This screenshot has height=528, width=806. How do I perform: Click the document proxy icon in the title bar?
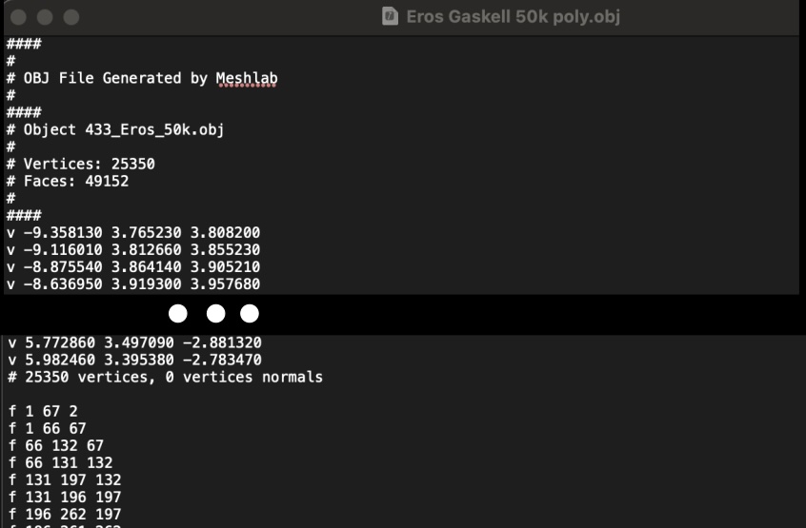390,16
